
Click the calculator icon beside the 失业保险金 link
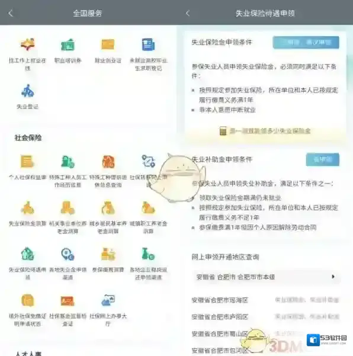(x=223, y=131)
